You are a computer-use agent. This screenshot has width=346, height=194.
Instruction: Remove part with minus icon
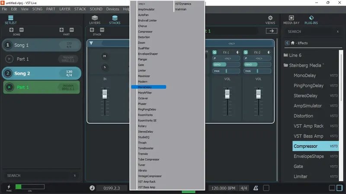(71, 30)
